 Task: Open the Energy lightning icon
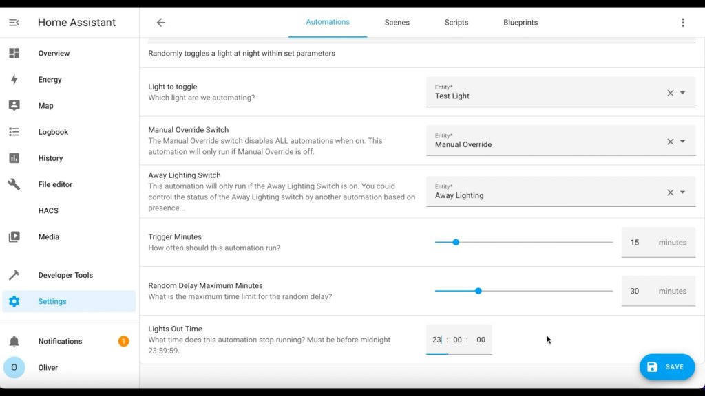pos(14,80)
